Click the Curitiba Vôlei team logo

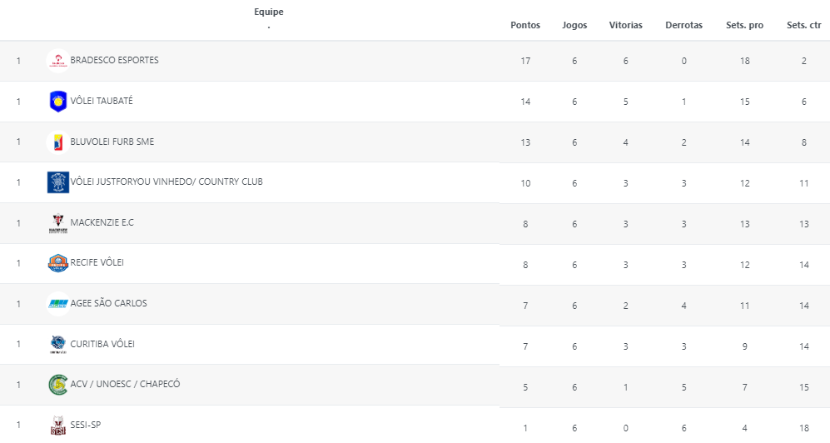pos(57,345)
